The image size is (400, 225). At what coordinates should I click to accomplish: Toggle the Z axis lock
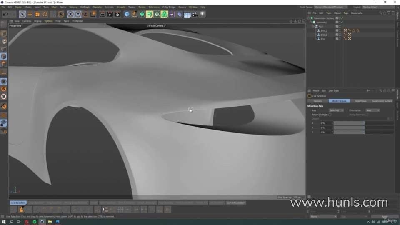pyautogui.click(x=85, y=14)
